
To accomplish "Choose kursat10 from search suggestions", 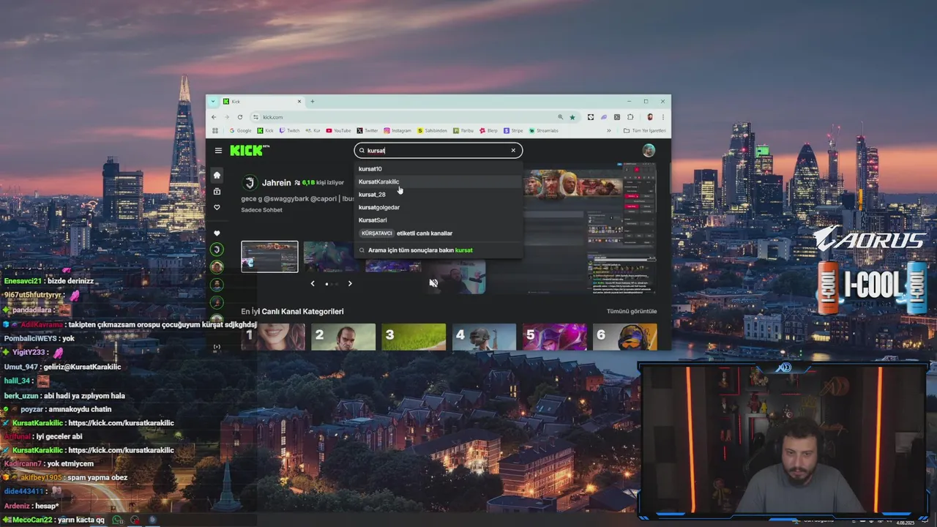I will 438,168.
